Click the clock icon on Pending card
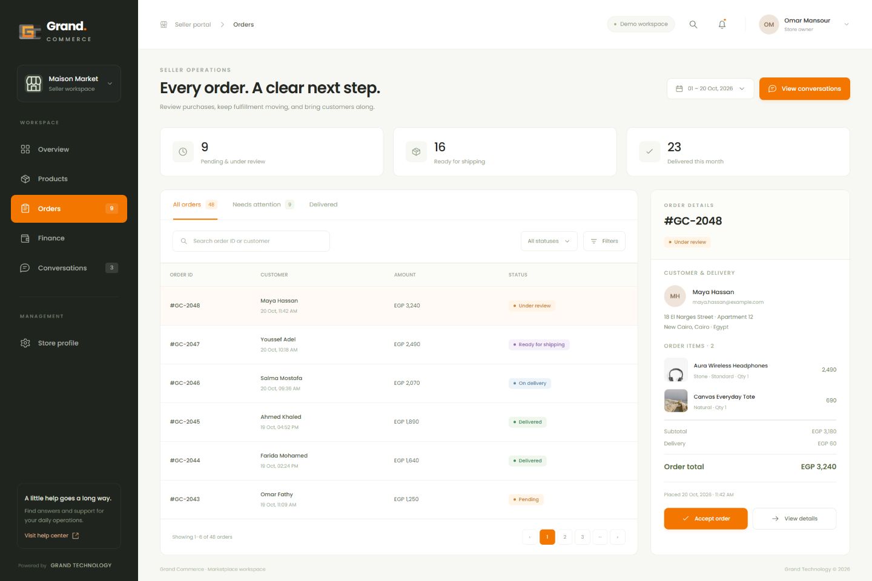The image size is (872, 581). (183, 152)
